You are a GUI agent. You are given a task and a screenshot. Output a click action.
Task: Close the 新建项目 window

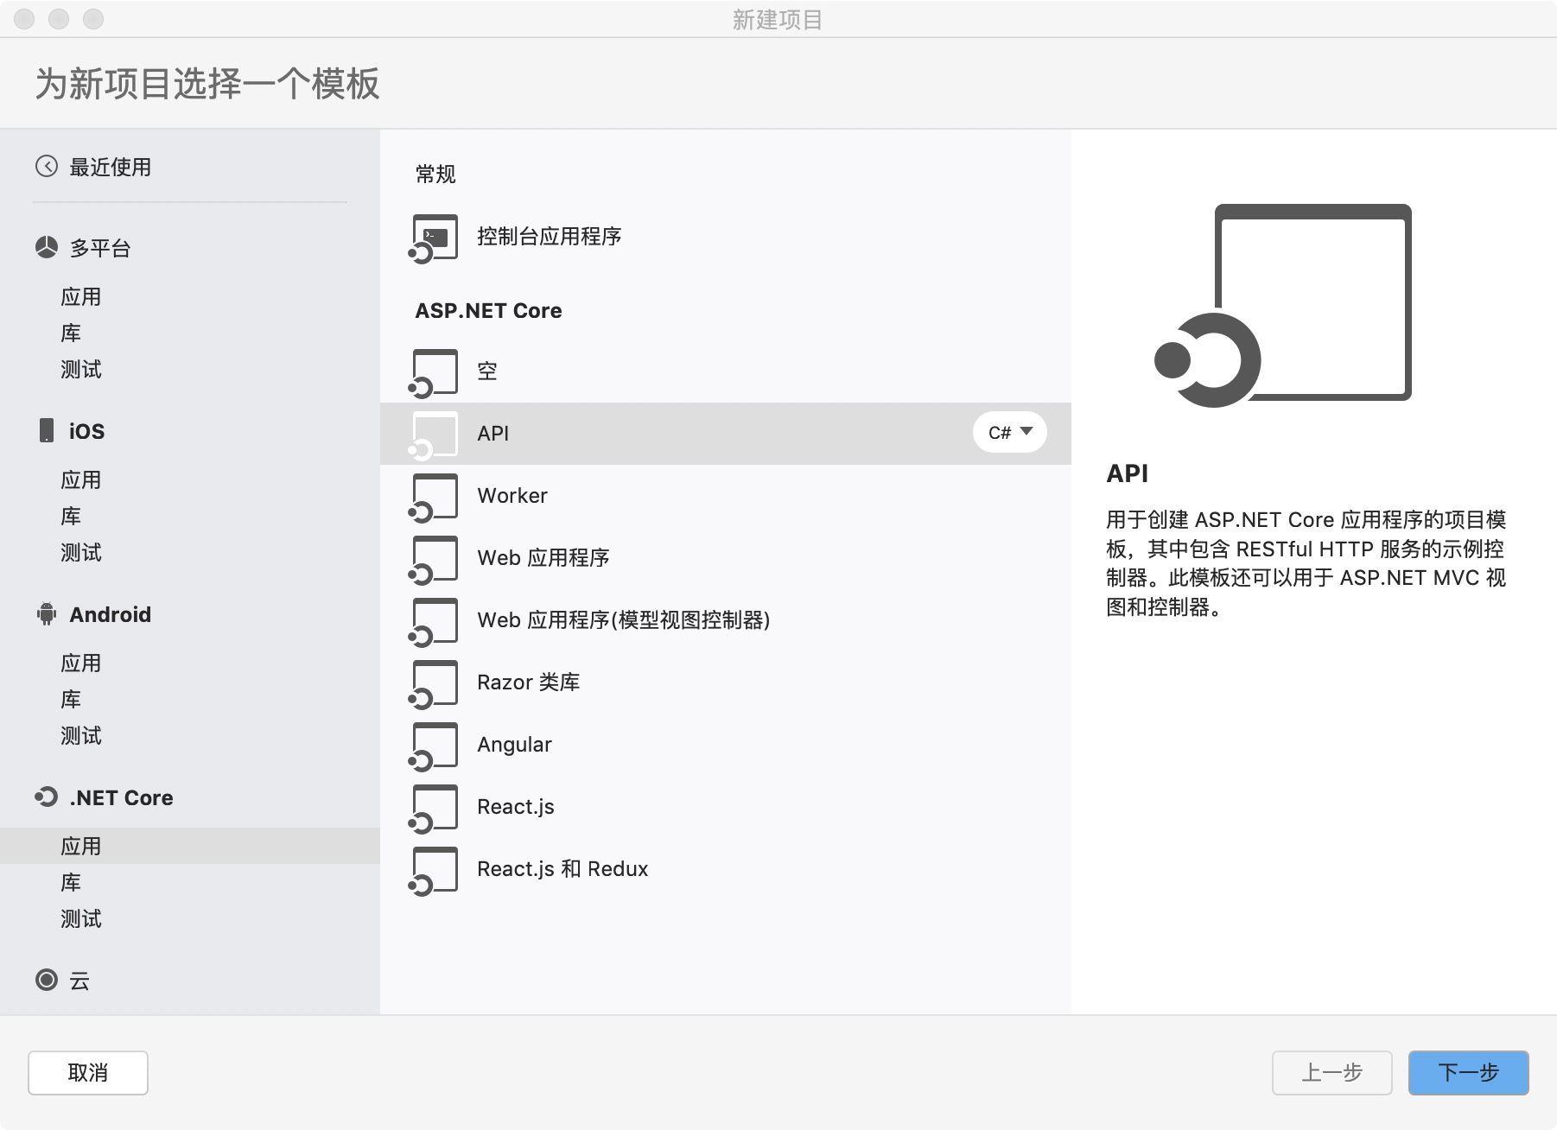pos(24,19)
